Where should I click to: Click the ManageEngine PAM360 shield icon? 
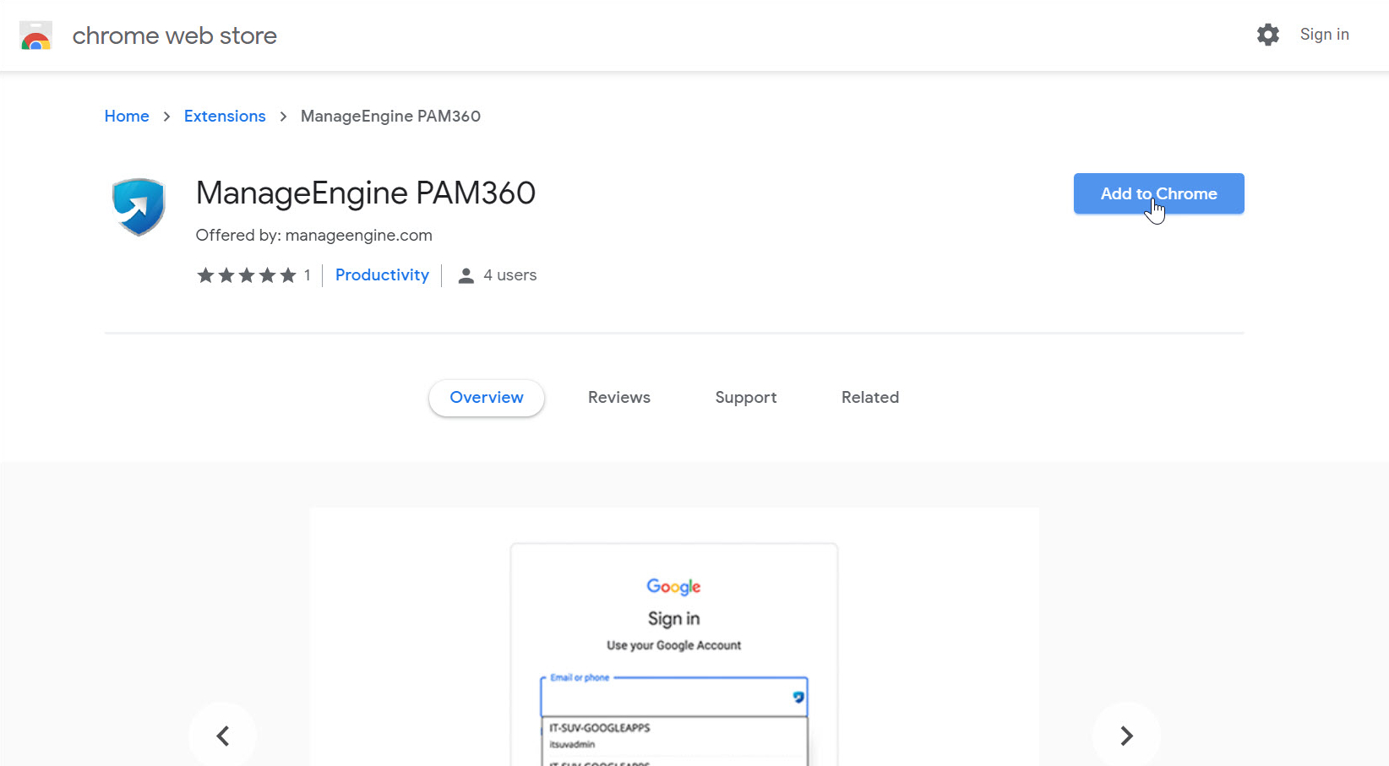tap(139, 207)
